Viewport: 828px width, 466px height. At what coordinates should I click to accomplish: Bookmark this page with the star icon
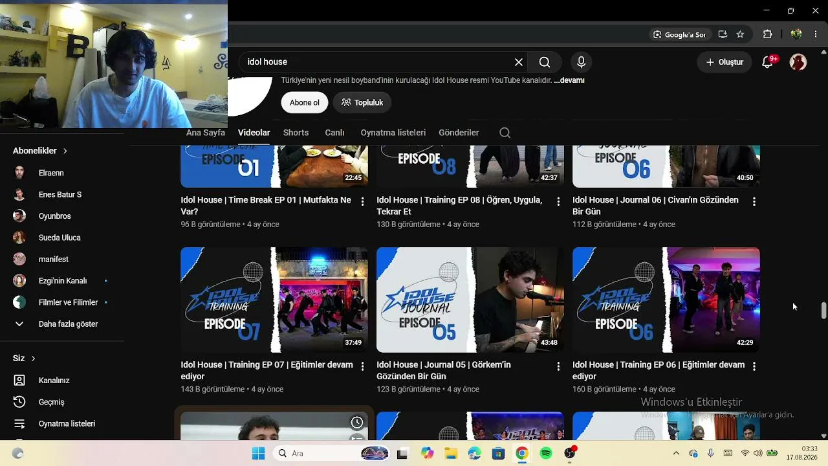tap(740, 34)
